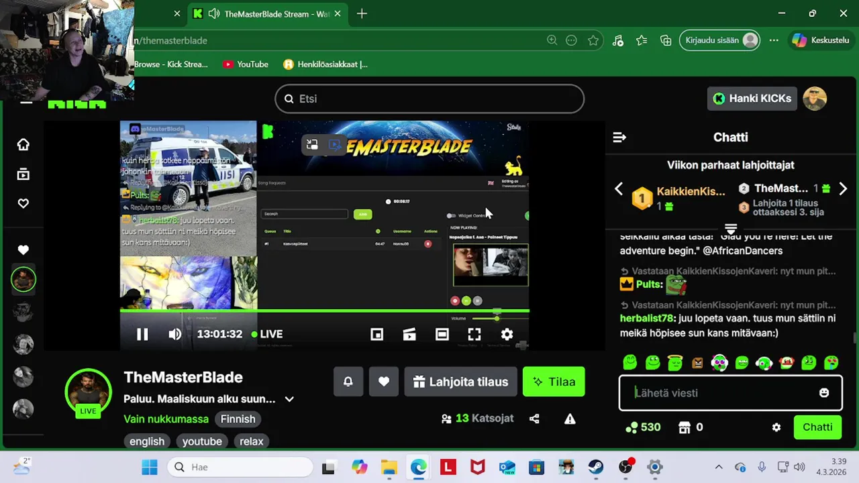Mute the tab via speaker icon
859x483 pixels.
[214, 14]
